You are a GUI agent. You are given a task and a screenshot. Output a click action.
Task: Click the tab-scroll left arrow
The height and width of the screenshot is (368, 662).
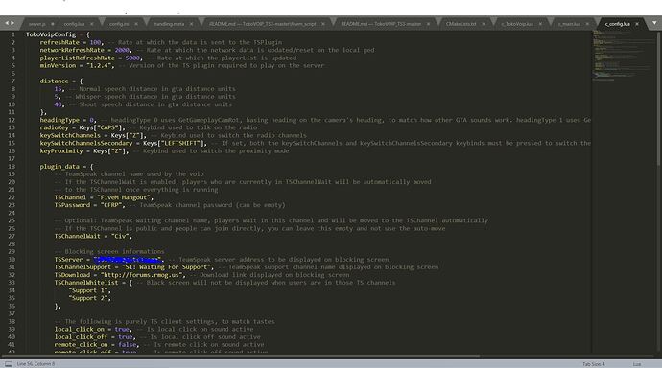tap(7, 23)
